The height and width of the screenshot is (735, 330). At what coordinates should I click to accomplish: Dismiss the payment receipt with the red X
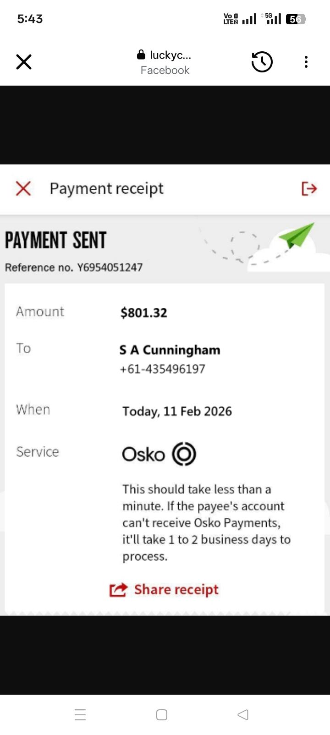click(23, 188)
